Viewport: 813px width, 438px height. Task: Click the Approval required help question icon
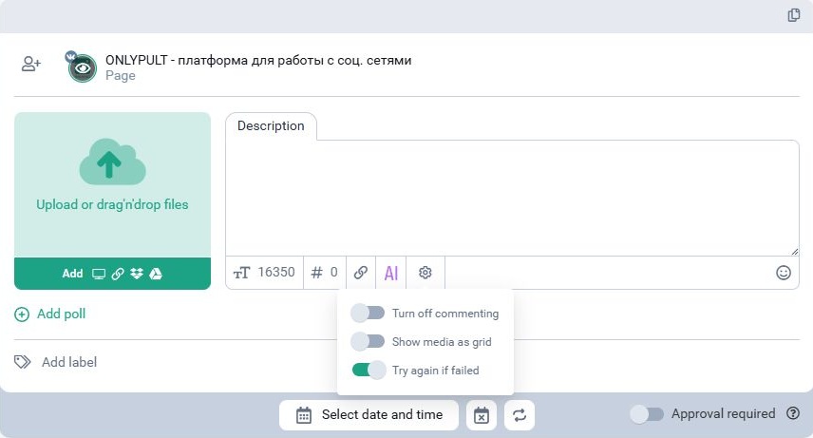click(793, 413)
